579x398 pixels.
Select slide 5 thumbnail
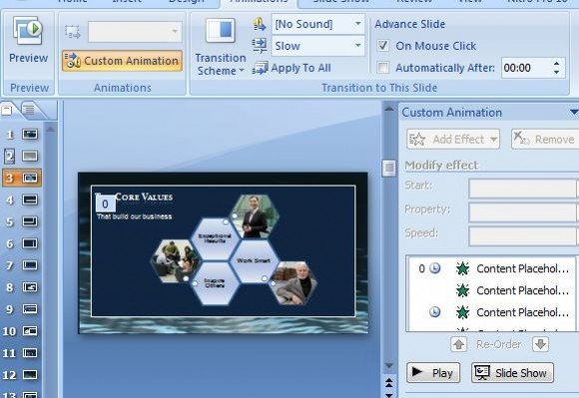tap(30, 221)
